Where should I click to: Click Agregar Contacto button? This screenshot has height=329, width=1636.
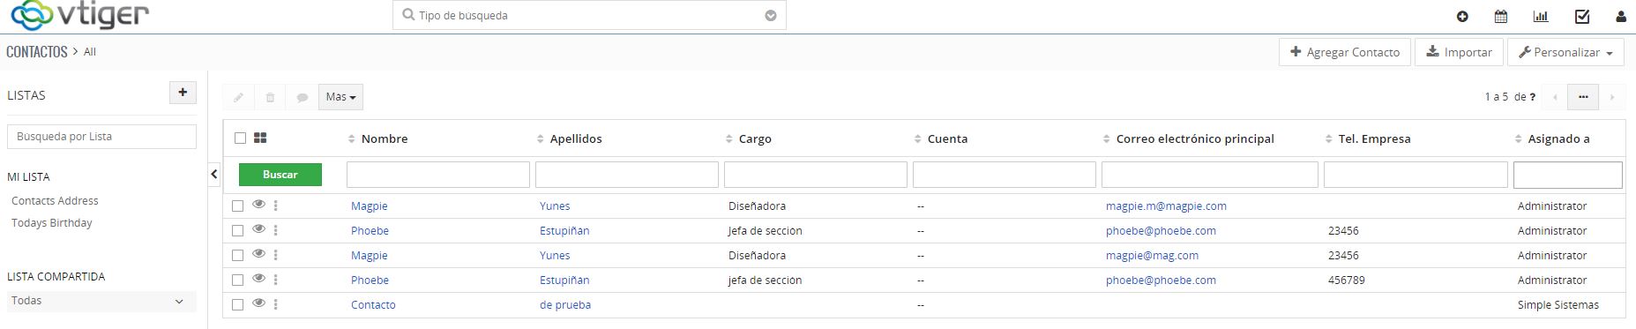point(1345,52)
